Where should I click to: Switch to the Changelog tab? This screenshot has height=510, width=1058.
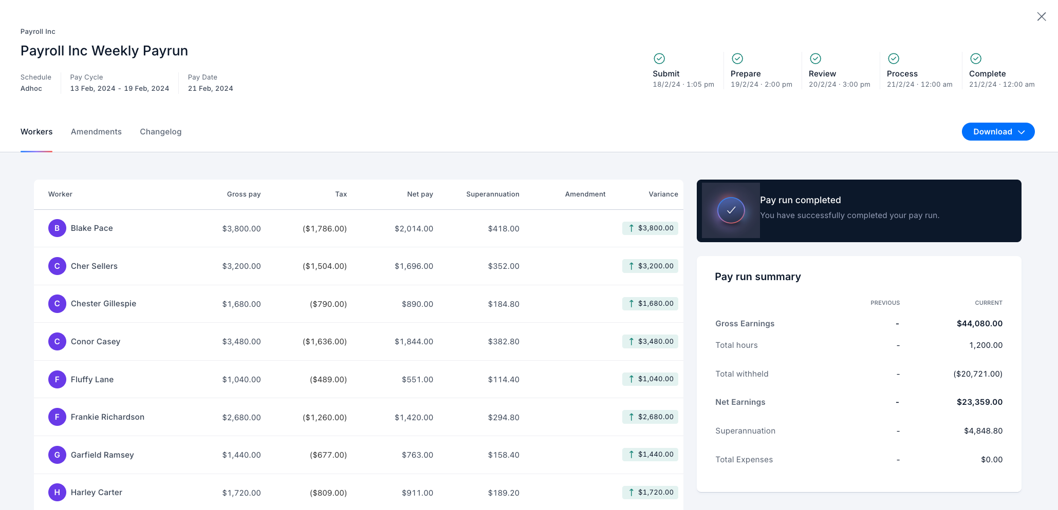pos(161,132)
